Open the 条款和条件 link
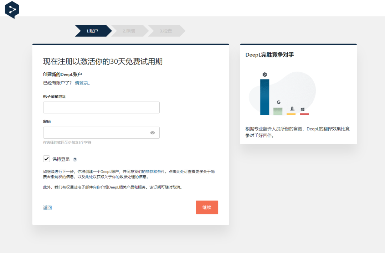This screenshot has width=385, height=253. [155, 171]
